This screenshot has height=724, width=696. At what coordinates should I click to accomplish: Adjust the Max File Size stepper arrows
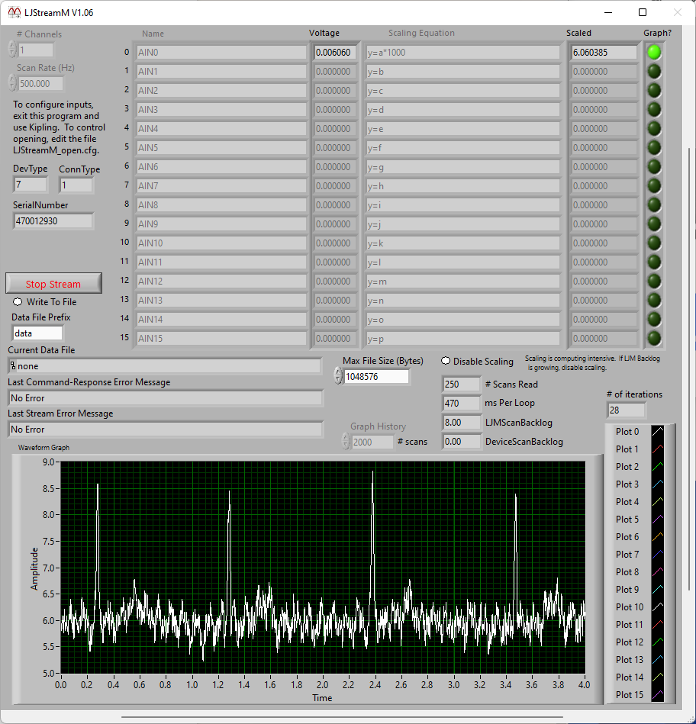(338, 376)
